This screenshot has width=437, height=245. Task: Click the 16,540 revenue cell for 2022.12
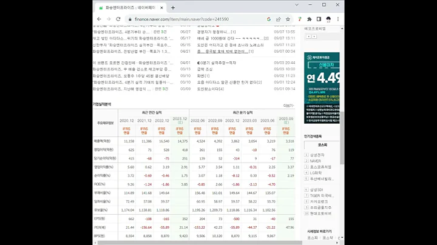click(164, 141)
